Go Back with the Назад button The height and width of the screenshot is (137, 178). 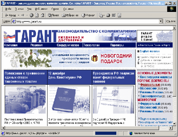tap(10, 15)
